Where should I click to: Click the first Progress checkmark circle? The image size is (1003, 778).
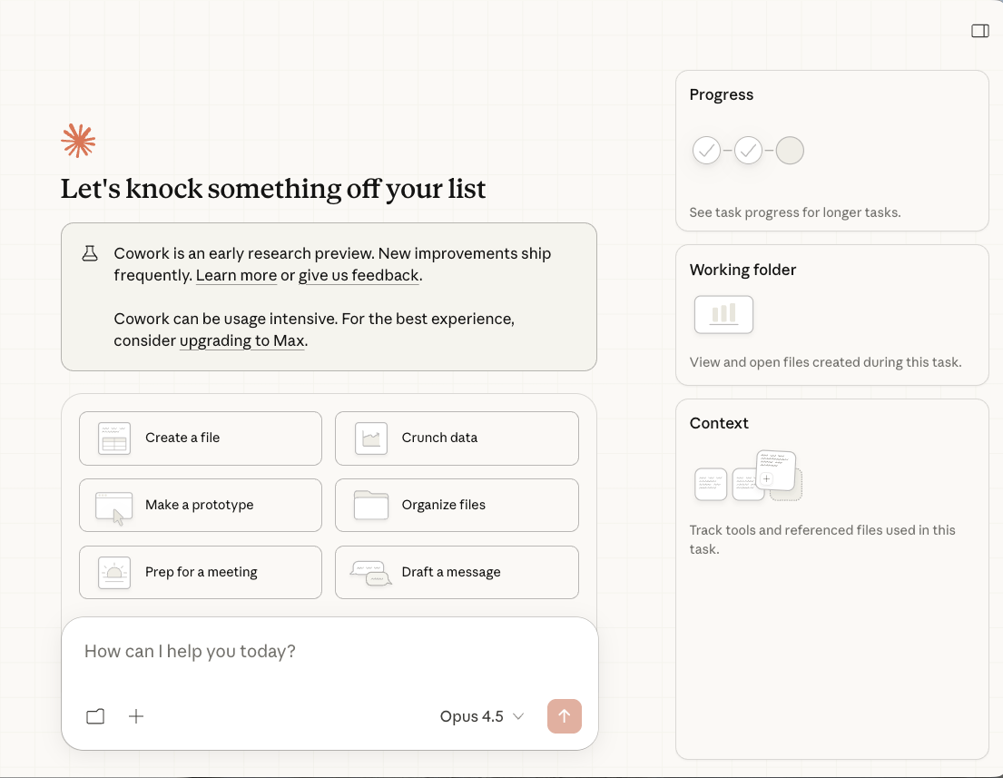706,151
